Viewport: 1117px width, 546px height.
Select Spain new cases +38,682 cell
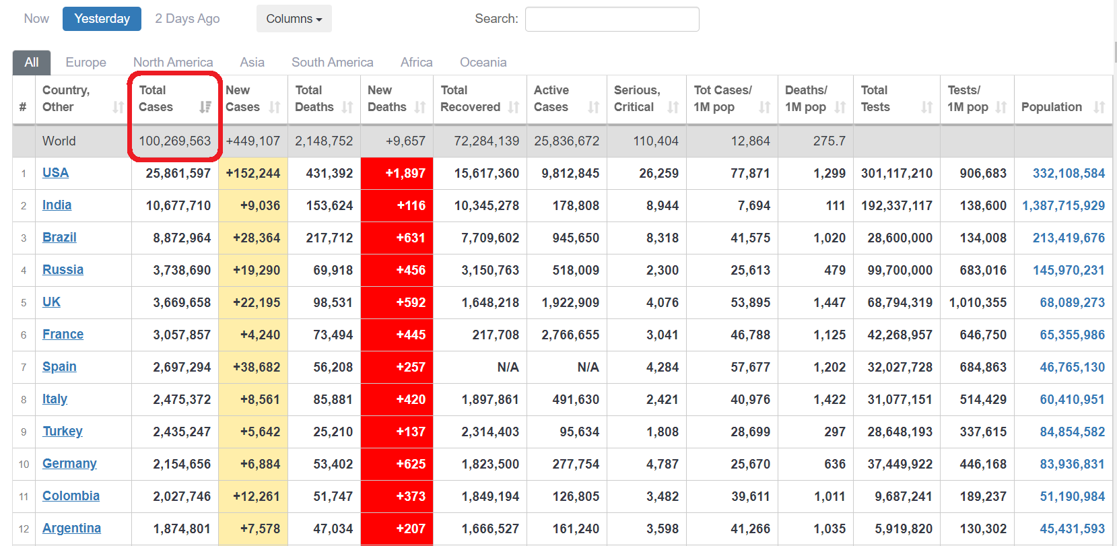[253, 368]
